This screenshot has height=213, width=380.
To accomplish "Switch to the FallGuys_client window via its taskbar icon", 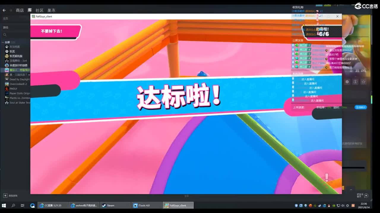I will coord(177,205).
